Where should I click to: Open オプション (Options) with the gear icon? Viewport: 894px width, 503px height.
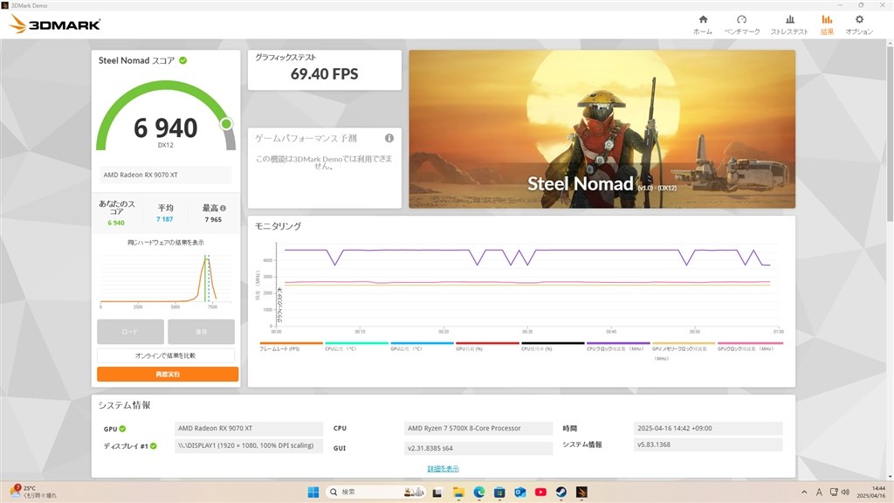tap(859, 24)
